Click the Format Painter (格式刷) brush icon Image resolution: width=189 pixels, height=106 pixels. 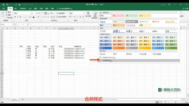point(7,18)
